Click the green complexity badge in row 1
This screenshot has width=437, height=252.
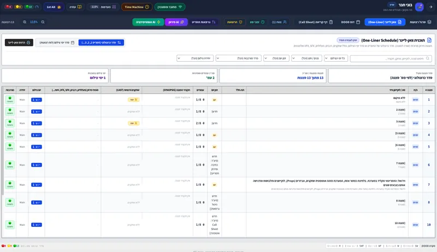(x=10, y=99)
